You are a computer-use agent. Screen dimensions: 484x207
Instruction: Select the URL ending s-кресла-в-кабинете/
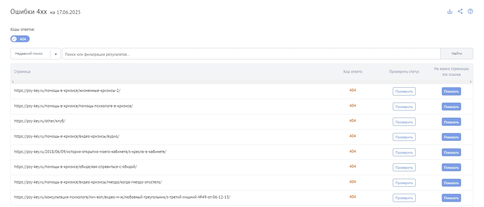point(90,152)
